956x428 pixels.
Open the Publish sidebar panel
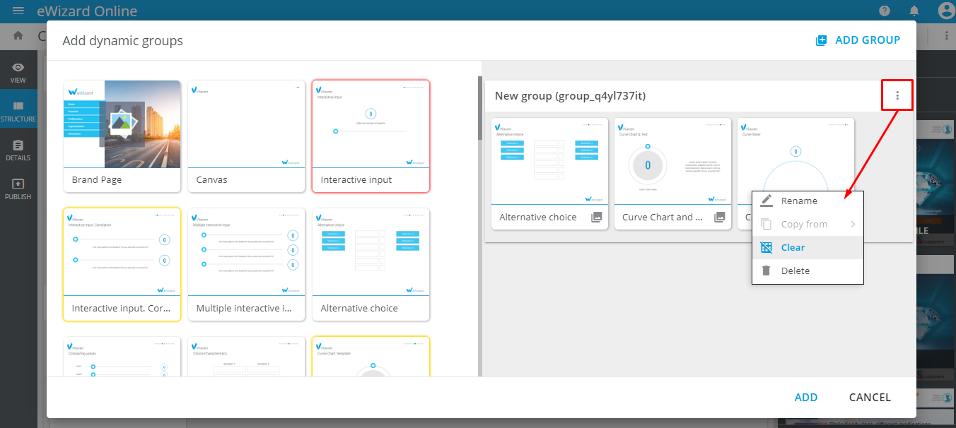tap(18, 189)
